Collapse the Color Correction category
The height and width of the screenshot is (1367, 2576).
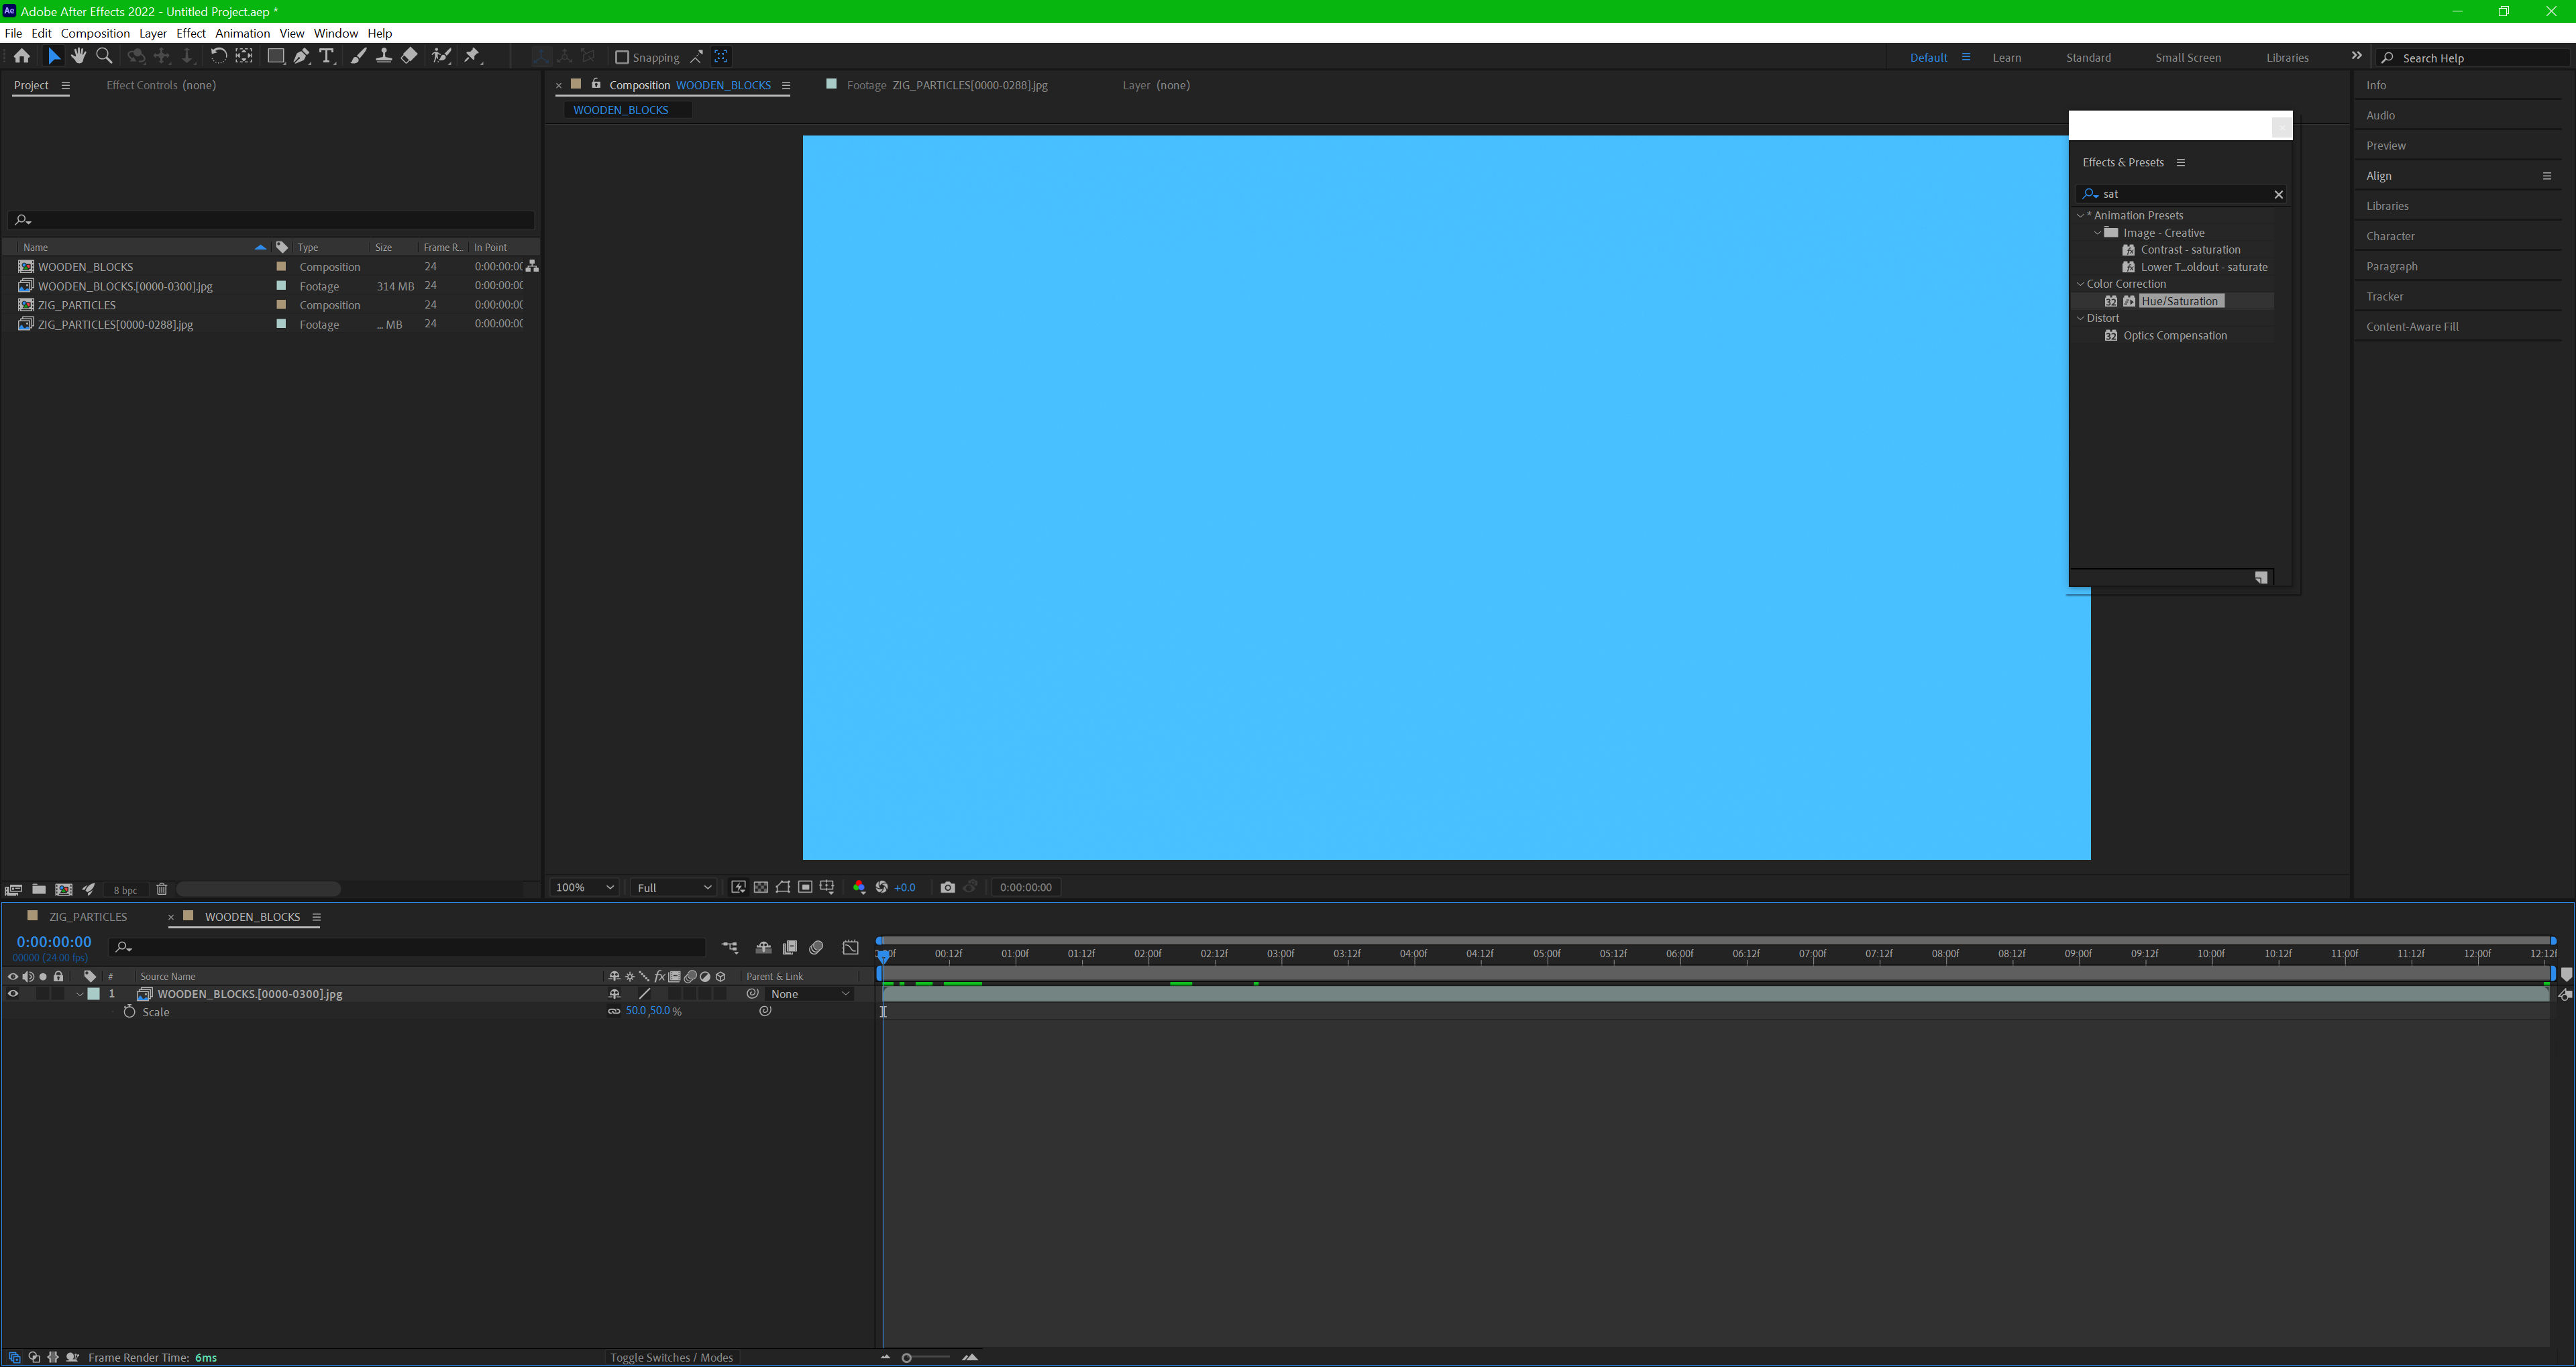(2081, 284)
